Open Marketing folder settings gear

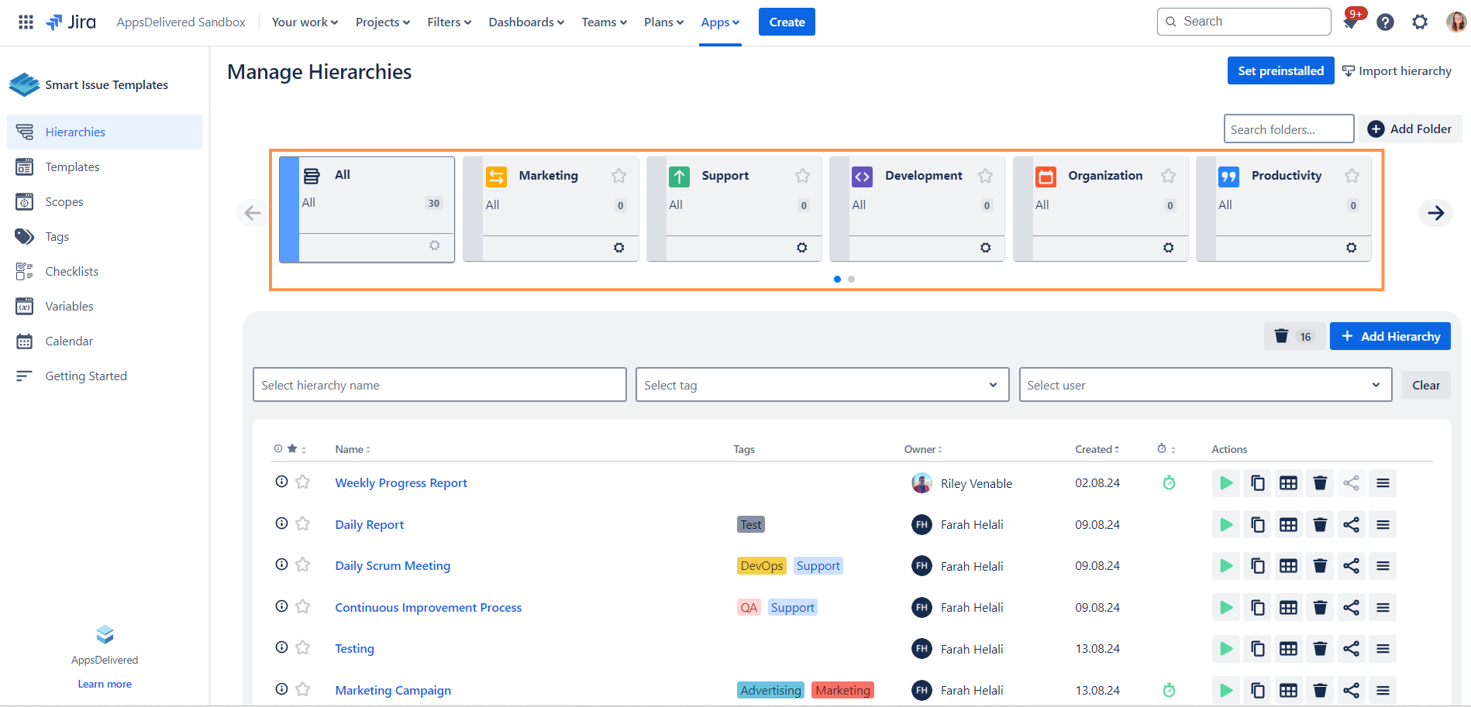[618, 248]
